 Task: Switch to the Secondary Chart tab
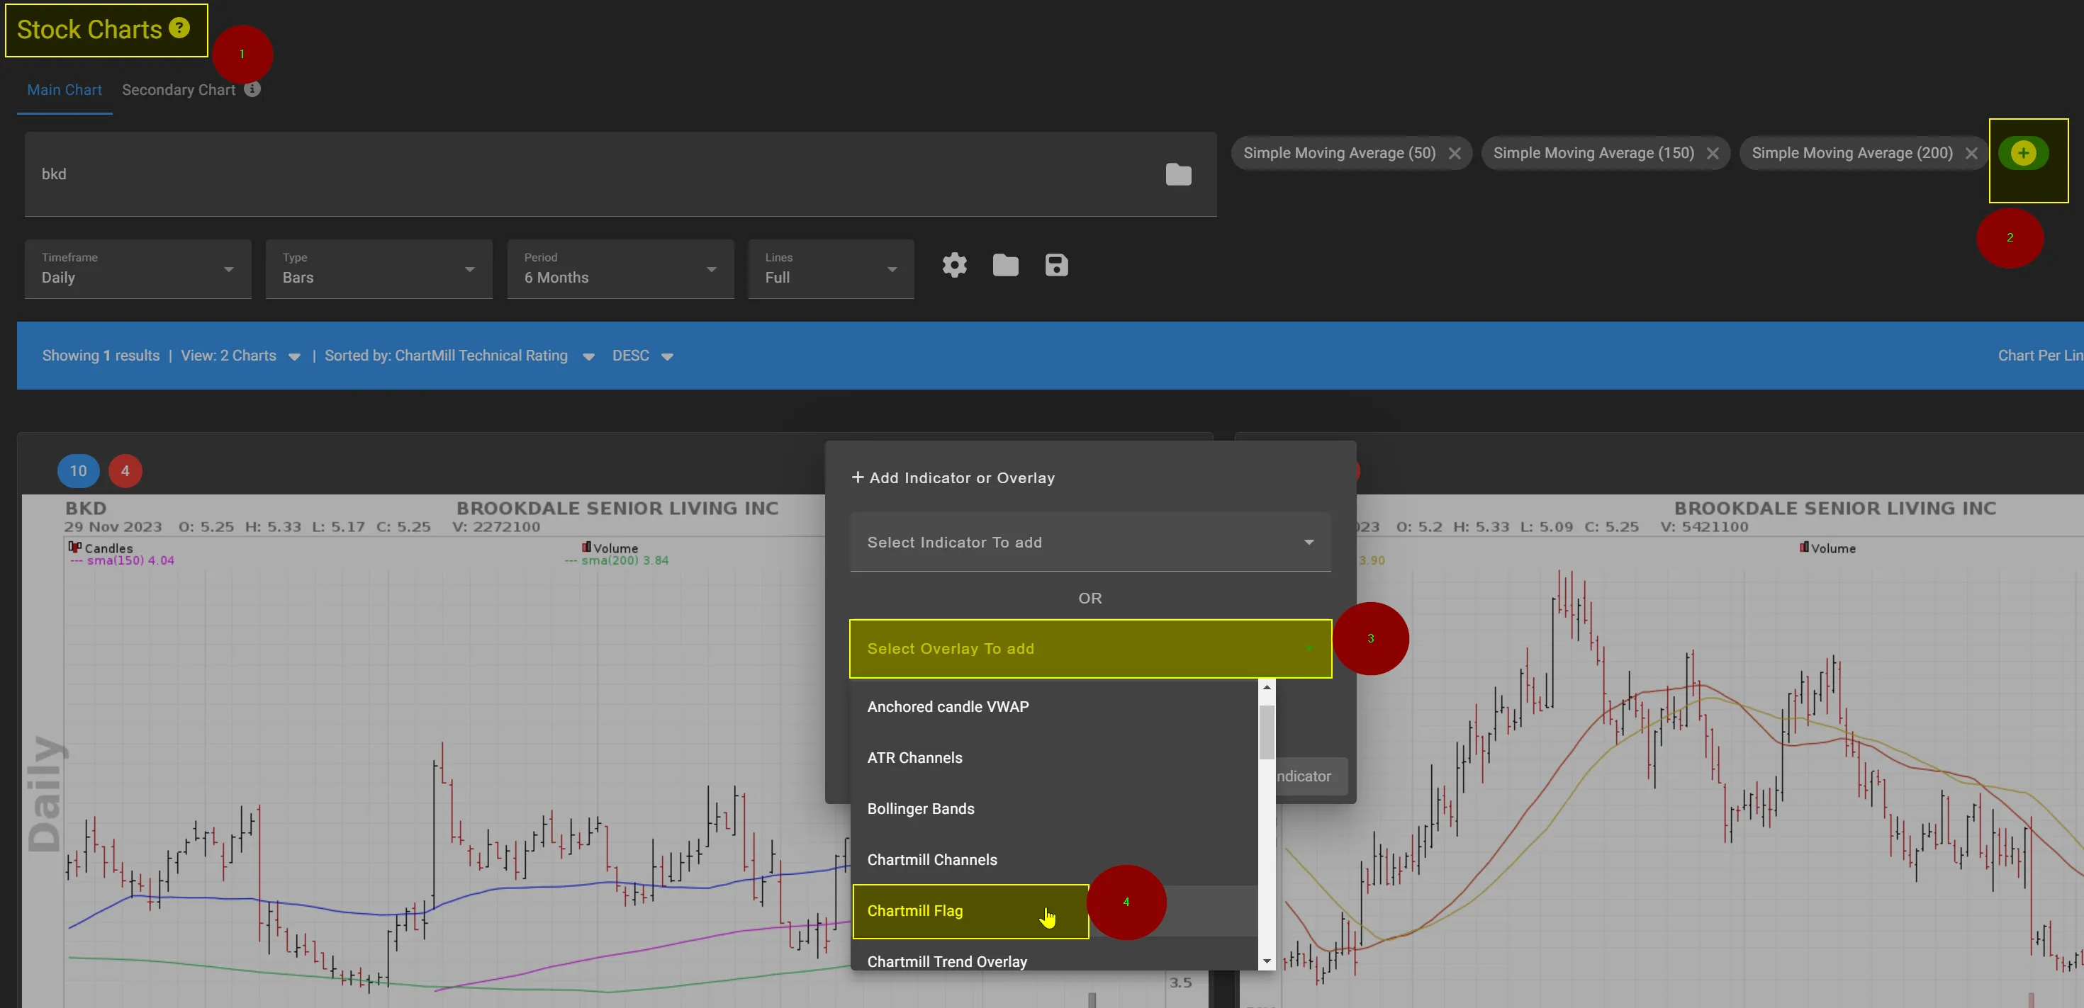tap(179, 90)
